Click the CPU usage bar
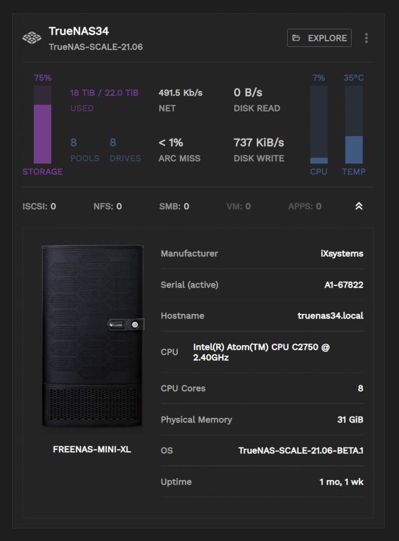The height and width of the screenshot is (541, 399). [319, 125]
